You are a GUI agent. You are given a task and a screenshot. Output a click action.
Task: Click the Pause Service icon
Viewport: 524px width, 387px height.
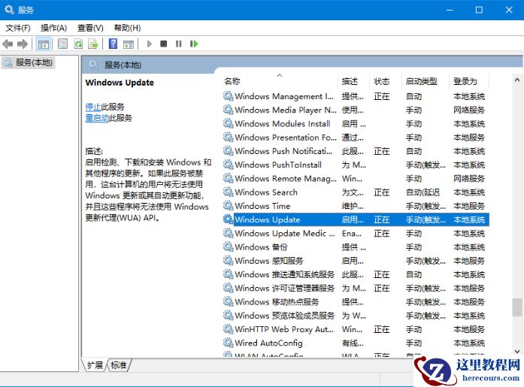(x=178, y=44)
